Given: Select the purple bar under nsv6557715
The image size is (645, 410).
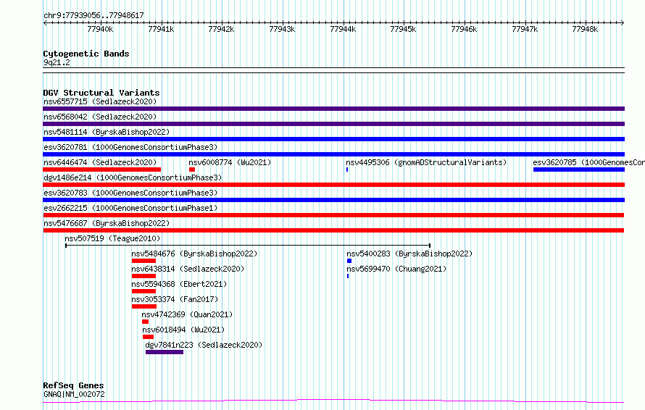Looking at the screenshot, I should pyautogui.click(x=333, y=109).
